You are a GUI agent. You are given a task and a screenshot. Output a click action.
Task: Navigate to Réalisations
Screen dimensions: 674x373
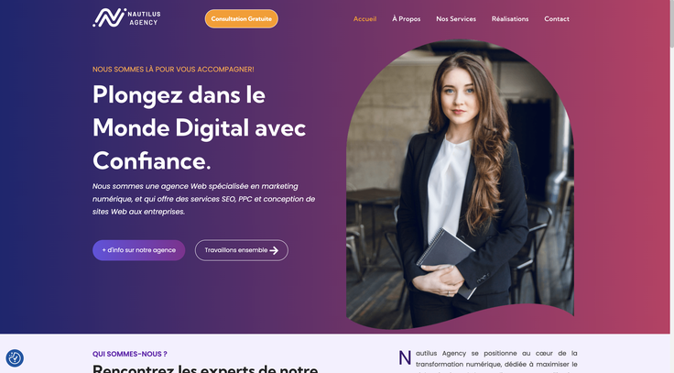tap(510, 19)
